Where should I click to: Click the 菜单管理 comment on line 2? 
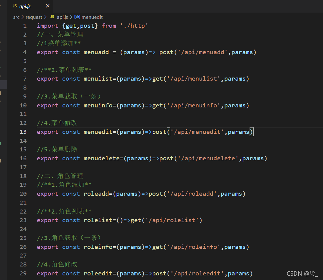click(x=60, y=34)
